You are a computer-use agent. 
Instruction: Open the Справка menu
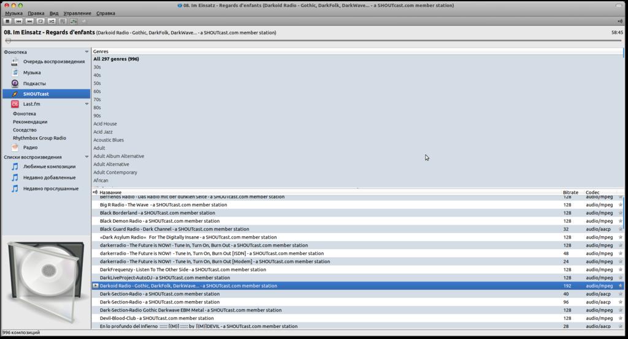click(105, 13)
